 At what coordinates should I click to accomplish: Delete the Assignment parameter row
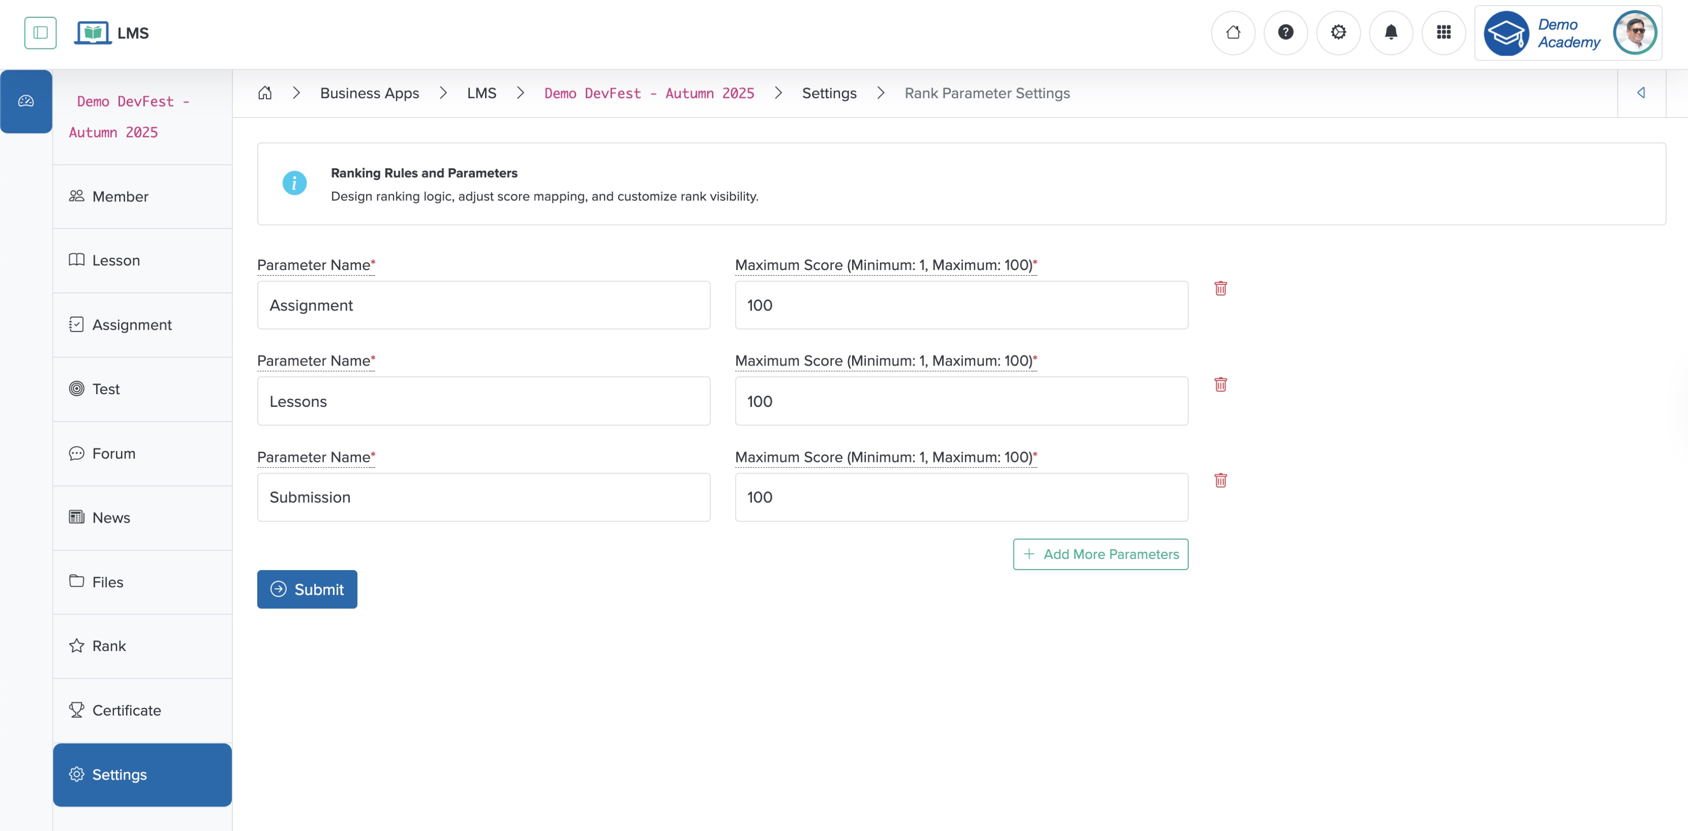(x=1219, y=288)
